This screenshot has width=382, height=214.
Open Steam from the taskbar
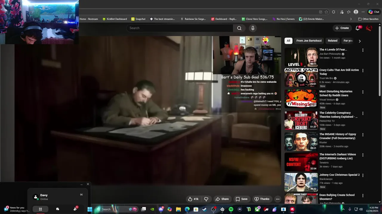tap(205, 209)
